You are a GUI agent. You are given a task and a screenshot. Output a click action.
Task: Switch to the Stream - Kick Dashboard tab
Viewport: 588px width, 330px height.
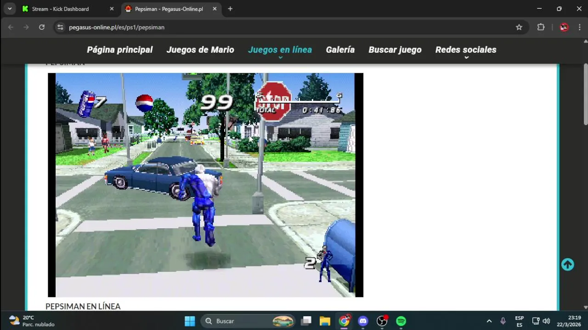(68, 9)
